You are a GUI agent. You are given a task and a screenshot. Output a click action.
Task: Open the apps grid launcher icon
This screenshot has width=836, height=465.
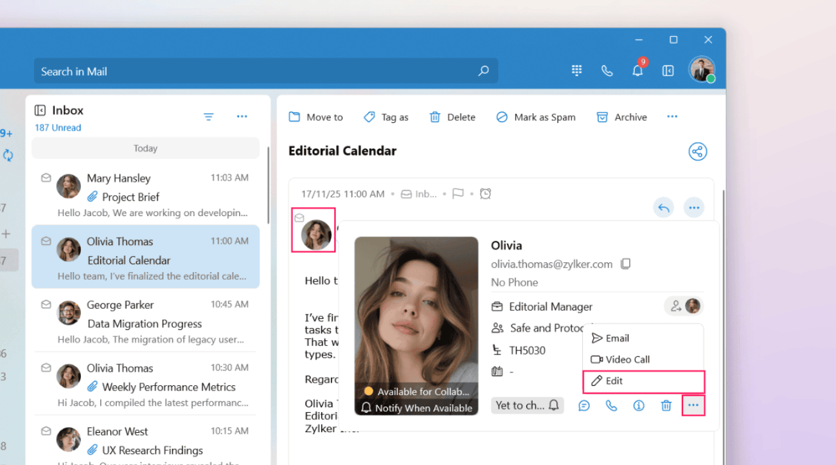coord(576,71)
